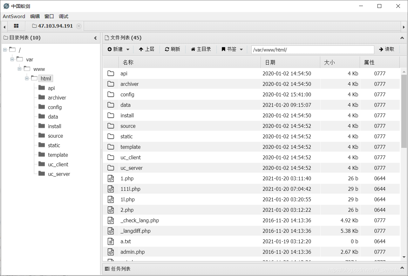Click the 1l.php file icon

pyautogui.click(x=111, y=199)
